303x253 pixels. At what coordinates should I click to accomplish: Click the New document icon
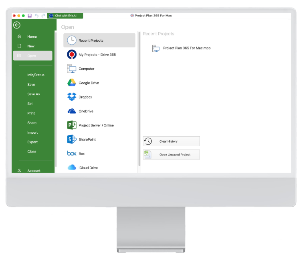[x=19, y=46]
